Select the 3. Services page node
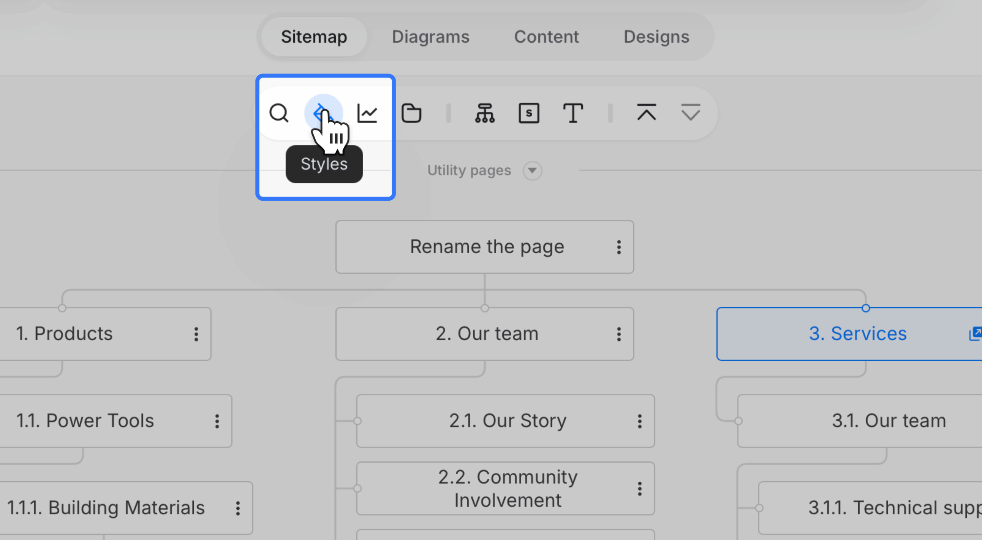Viewport: 982px width, 540px height. pos(849,334)
